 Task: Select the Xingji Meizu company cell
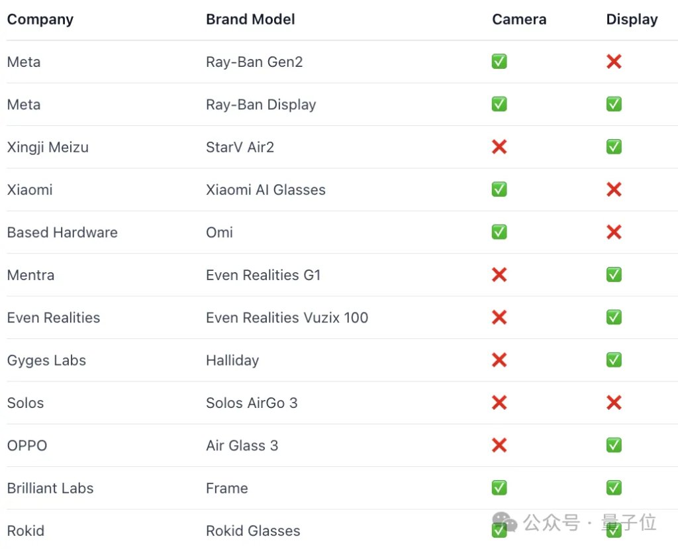click(x=48, y=147)
